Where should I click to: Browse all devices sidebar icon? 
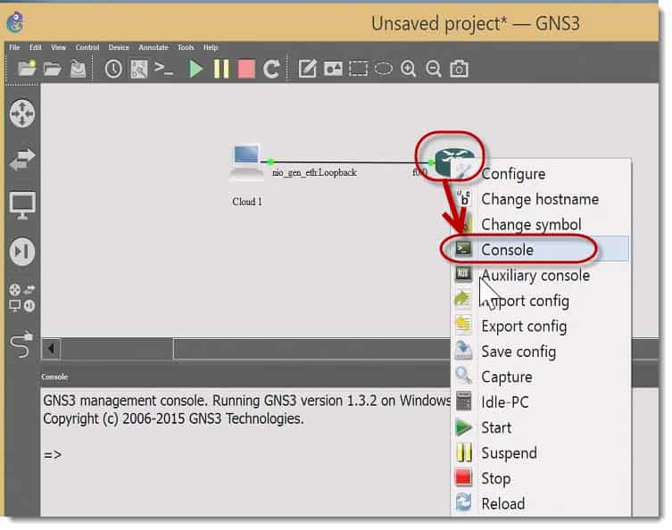[22, 298]
